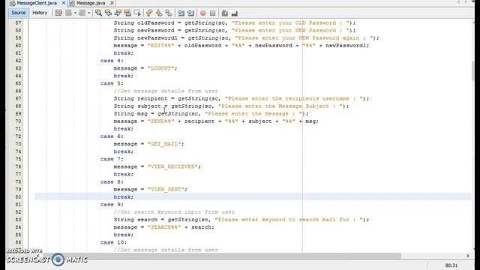Switch to the Message.java tab
Screen dimensions: 480x270
(90, 3)
